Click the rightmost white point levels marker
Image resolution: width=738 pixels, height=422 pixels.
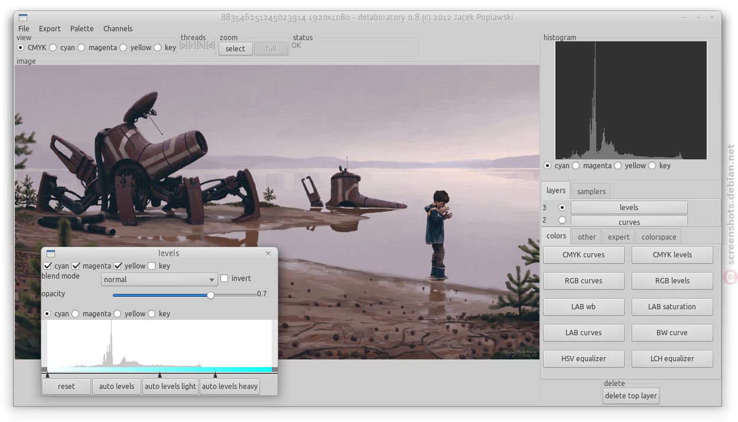(215, 375)
